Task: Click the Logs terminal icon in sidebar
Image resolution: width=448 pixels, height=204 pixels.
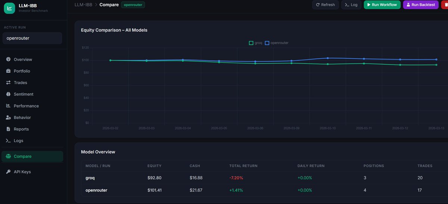Action: (8, 141)
